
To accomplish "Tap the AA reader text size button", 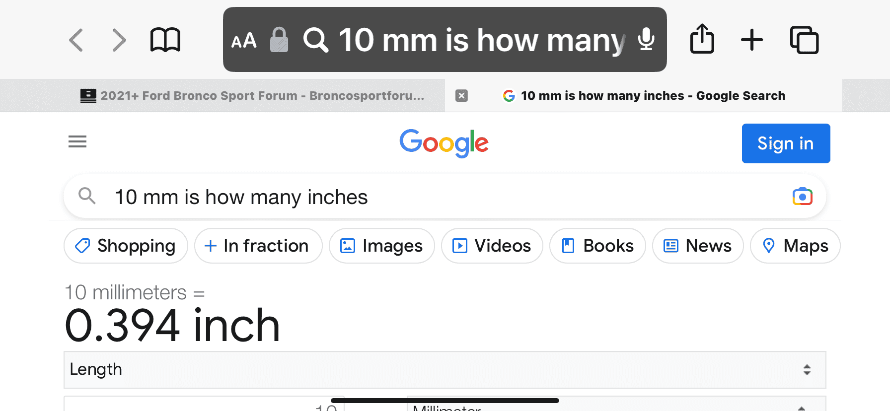I will tap(244, 40).
